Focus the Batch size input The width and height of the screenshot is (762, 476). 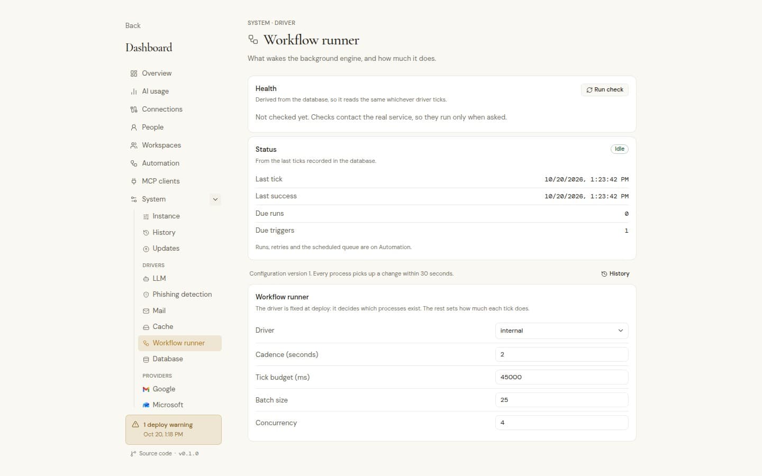(561, 400)
